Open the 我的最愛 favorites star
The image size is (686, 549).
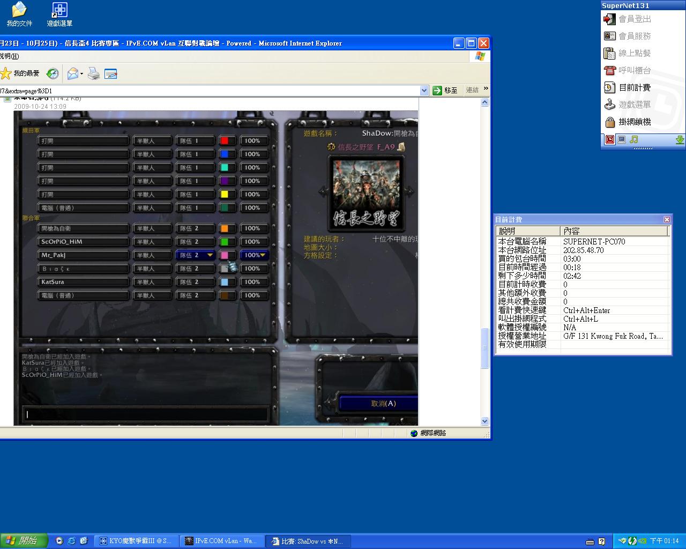tap(6, 73)
